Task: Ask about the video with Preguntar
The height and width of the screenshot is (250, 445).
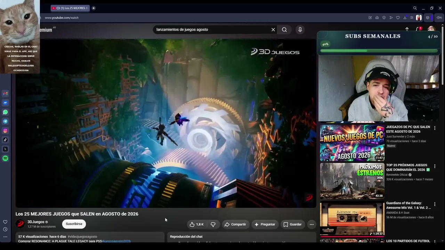Action: point(265,224)
